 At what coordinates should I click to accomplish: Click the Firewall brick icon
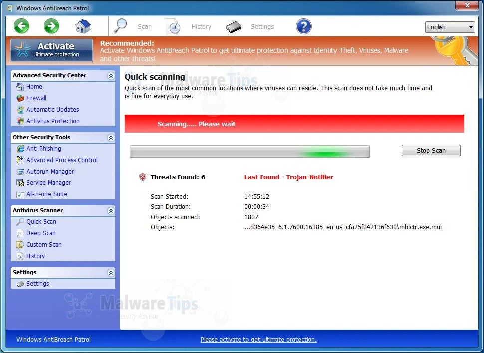click(x=20, y=98)
